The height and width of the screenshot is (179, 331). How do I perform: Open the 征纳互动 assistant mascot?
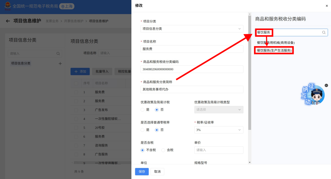[x=313, y=94]
